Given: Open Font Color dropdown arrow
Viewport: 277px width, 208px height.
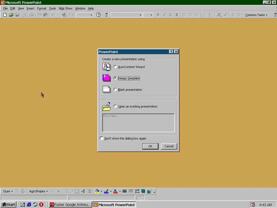Looking at the screenshot, I should 120,191.
